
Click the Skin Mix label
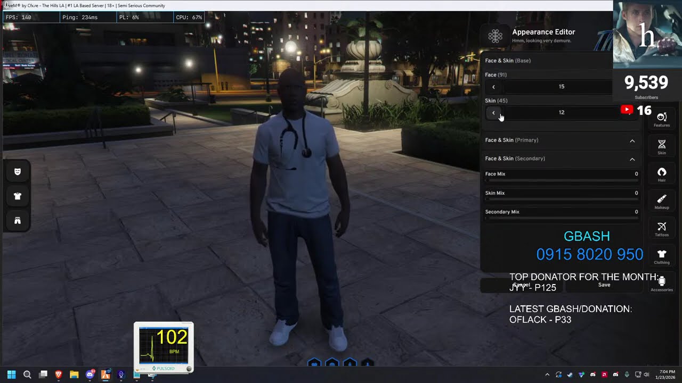pyautogui.click(x=494, y=193)
